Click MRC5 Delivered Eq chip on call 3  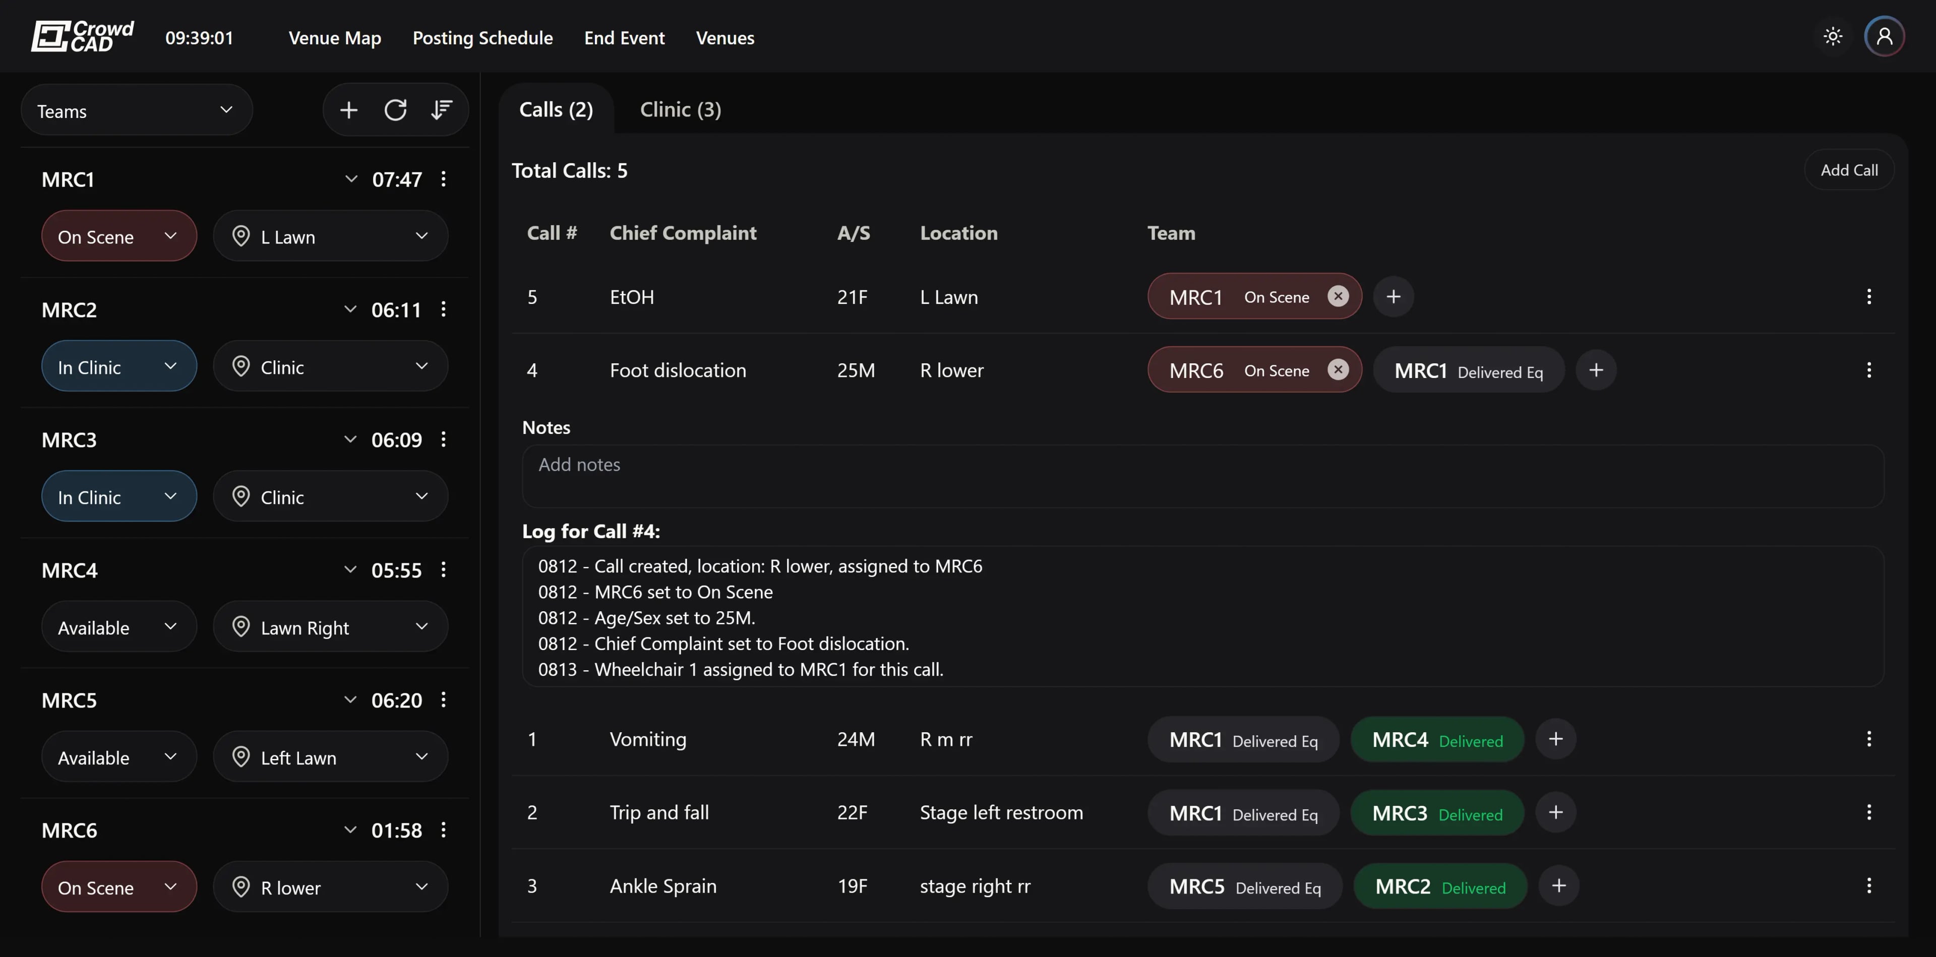[x=1245, y=886]
